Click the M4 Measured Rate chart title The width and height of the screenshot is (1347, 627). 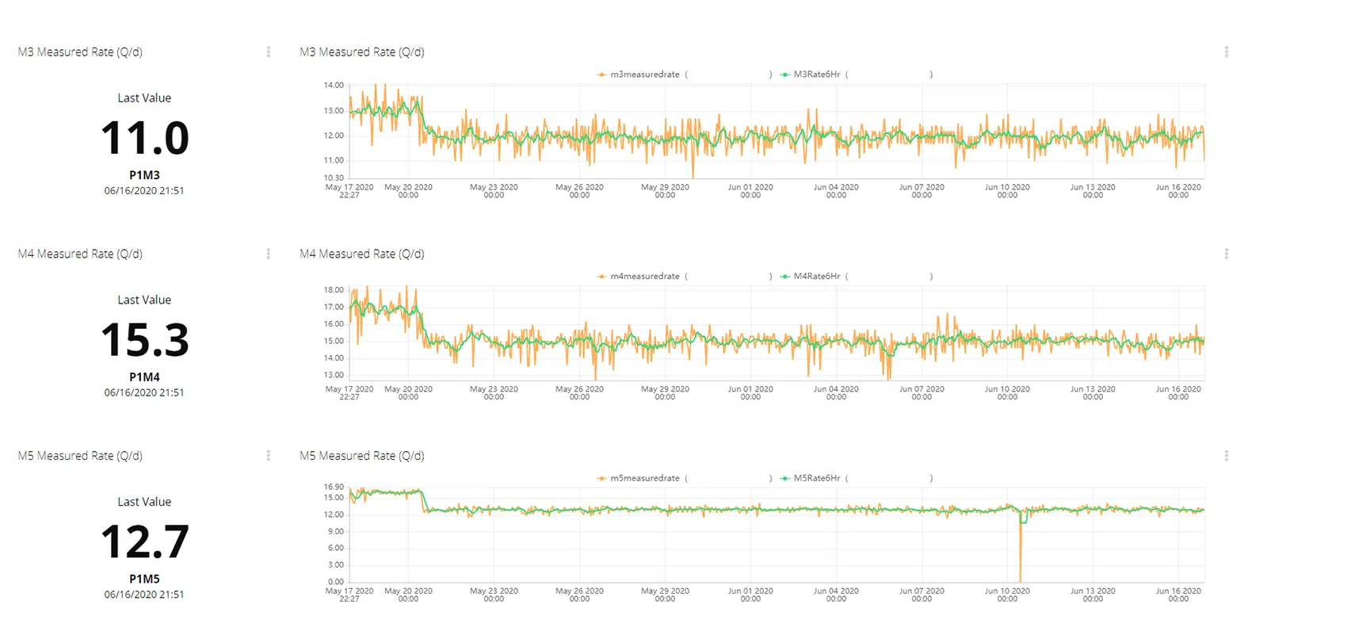[x=362, y=254]
